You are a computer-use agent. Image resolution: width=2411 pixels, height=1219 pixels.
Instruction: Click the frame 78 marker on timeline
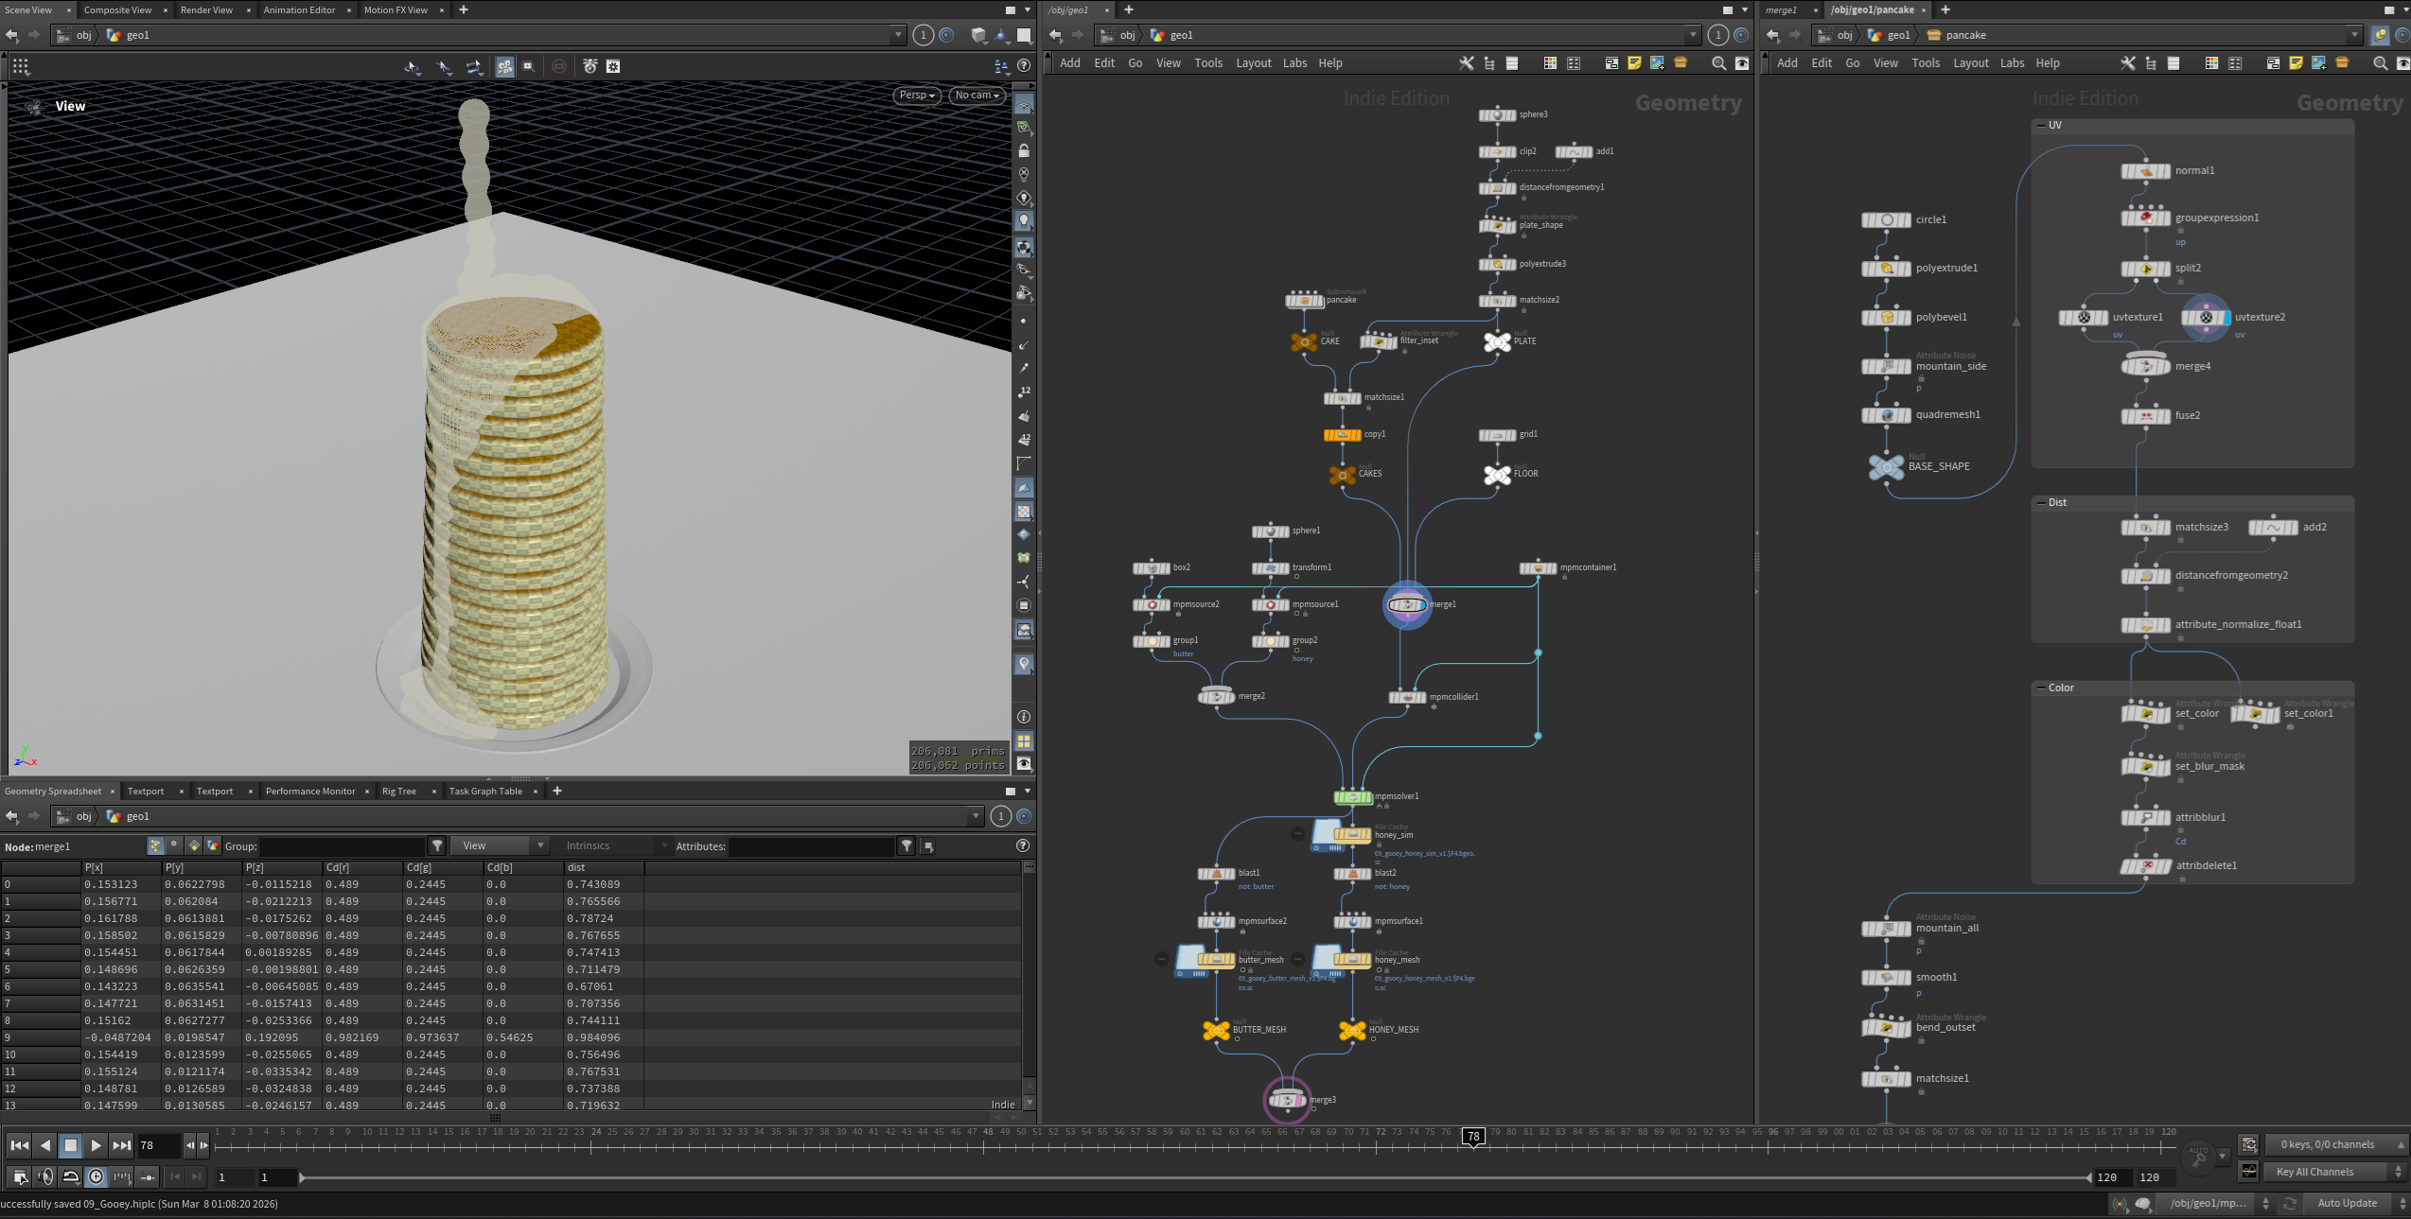click(x=1472, y=1137)
